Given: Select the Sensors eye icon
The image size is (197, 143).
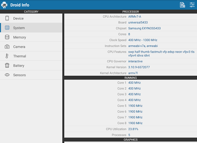Looking at the screenshot, I should pyautogui.click(x=7, y=75).
